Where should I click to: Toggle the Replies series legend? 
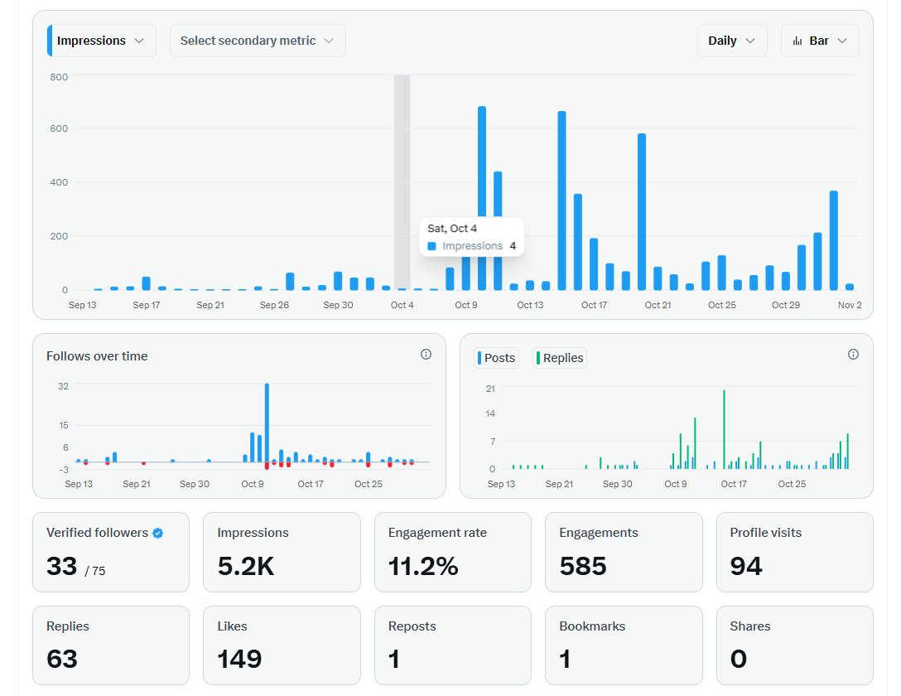(x=560, y=357)
